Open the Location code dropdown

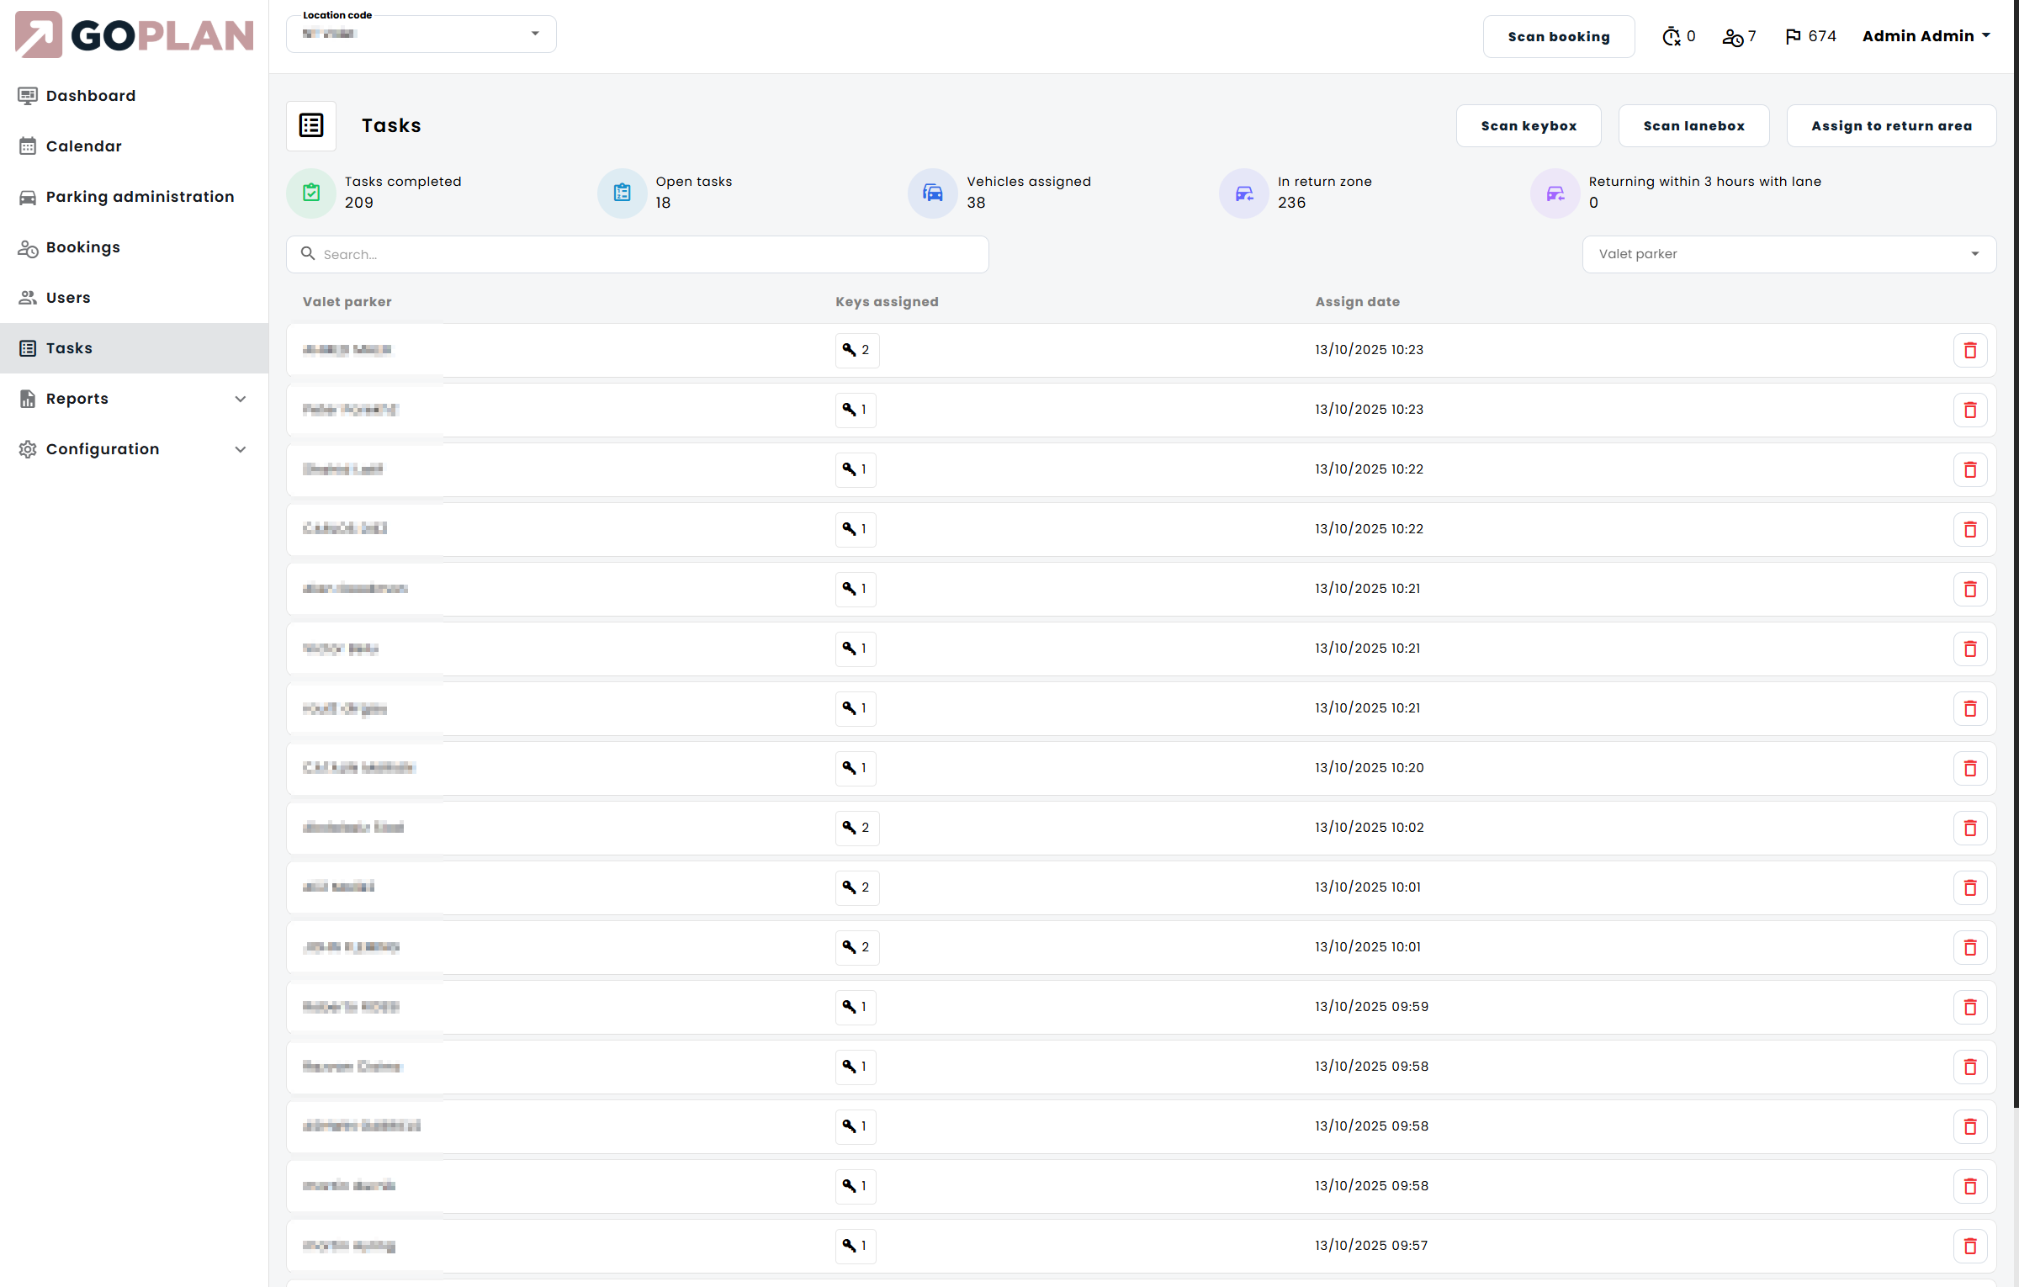421,34
